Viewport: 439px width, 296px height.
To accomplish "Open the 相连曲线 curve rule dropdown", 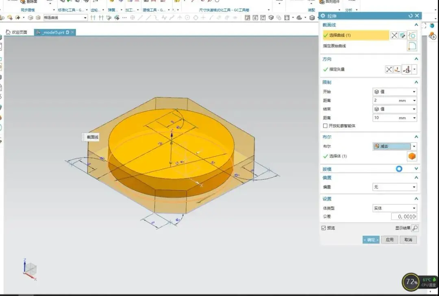I will click(x=65, y=17).
